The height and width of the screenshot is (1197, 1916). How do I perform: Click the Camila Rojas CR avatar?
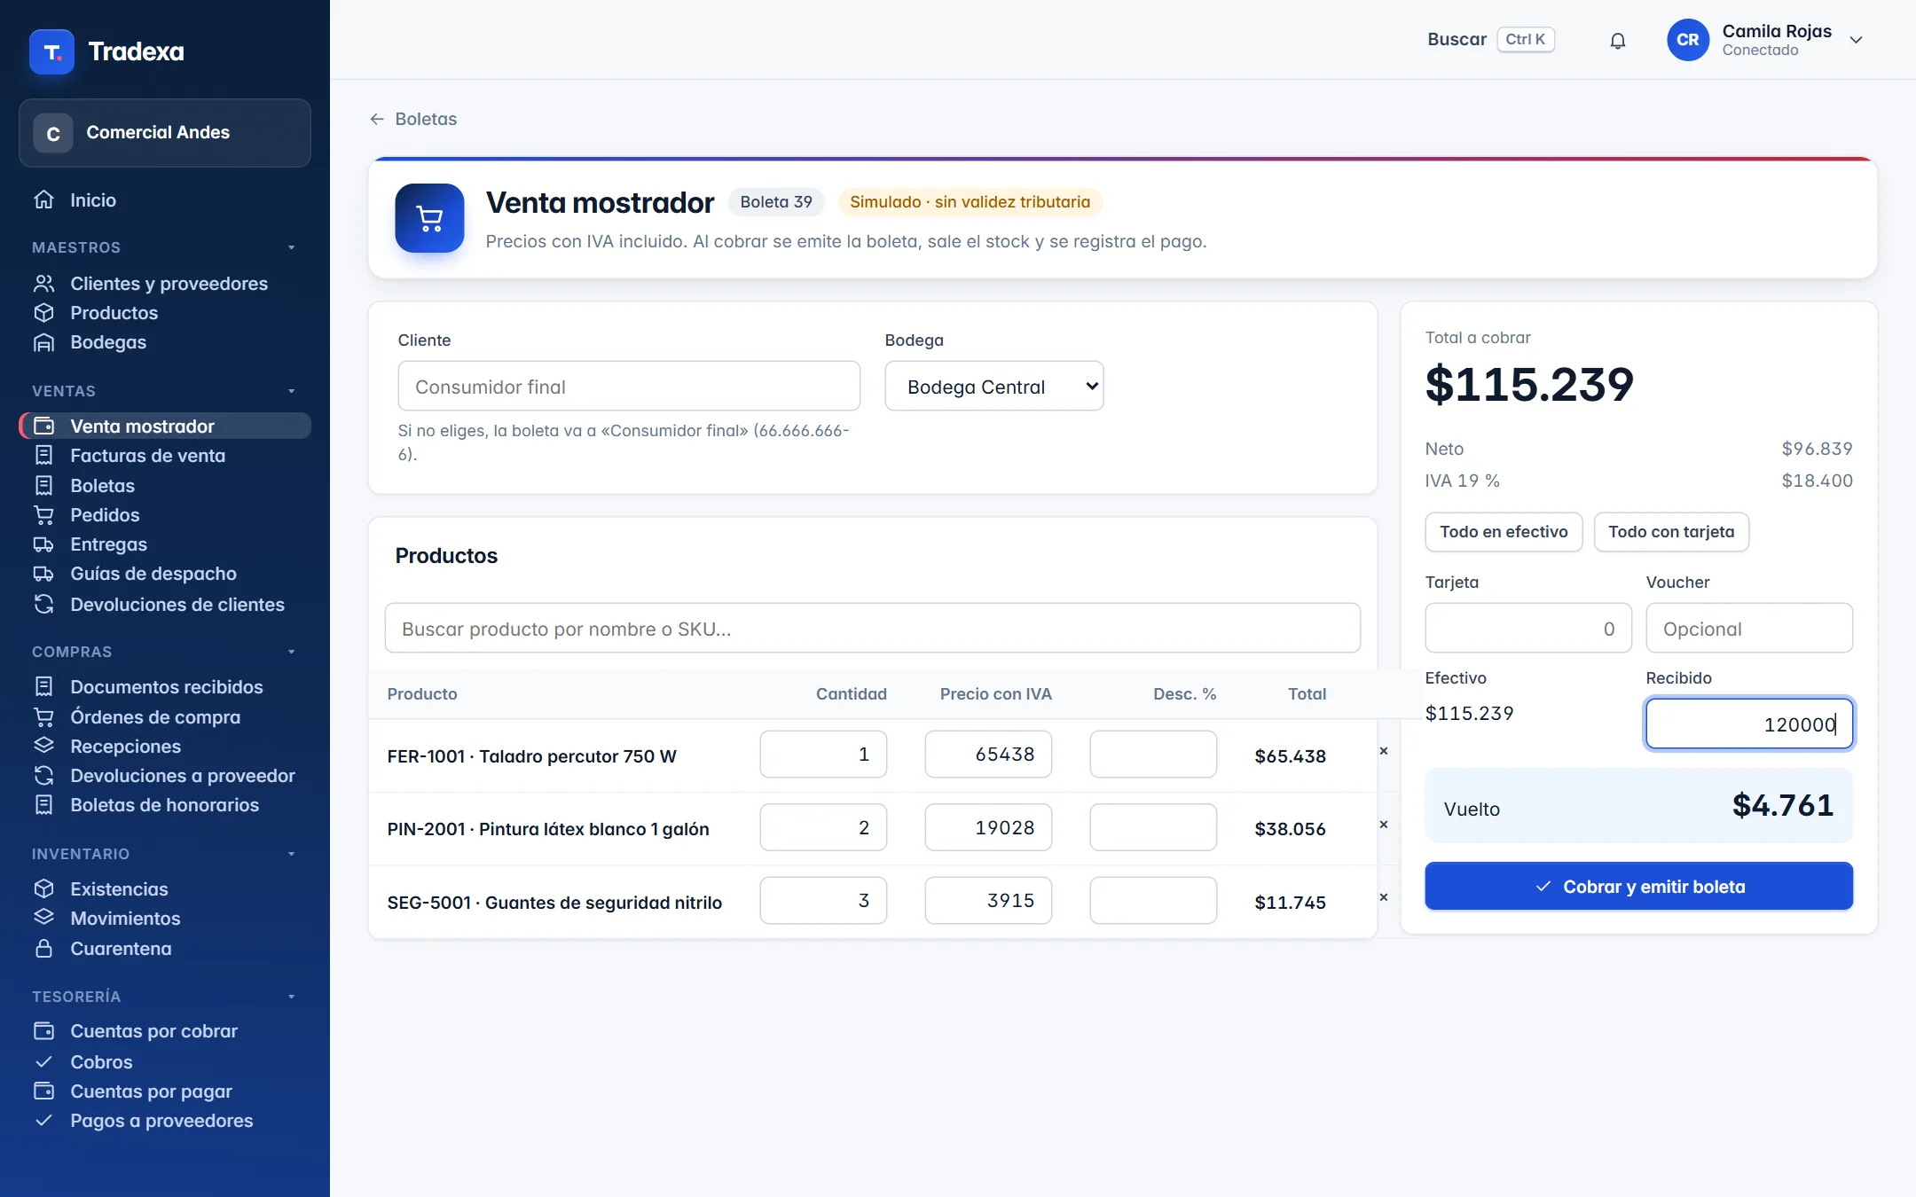pos(1687,40)
